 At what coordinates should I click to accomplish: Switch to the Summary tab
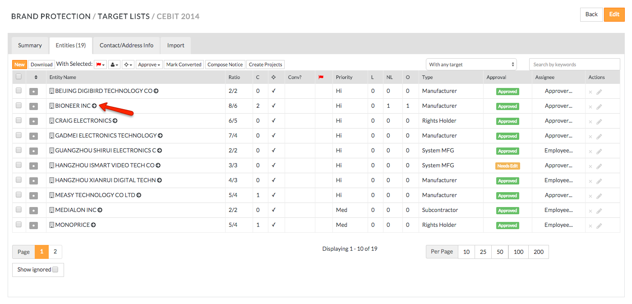pos(29,45)
